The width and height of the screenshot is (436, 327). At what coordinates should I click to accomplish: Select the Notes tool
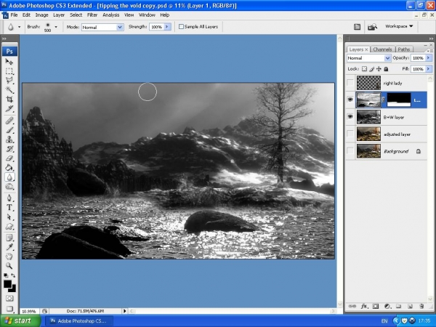click(9, 238)
